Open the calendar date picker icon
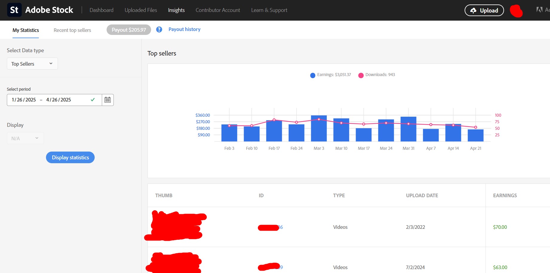 tap(107, 100)
